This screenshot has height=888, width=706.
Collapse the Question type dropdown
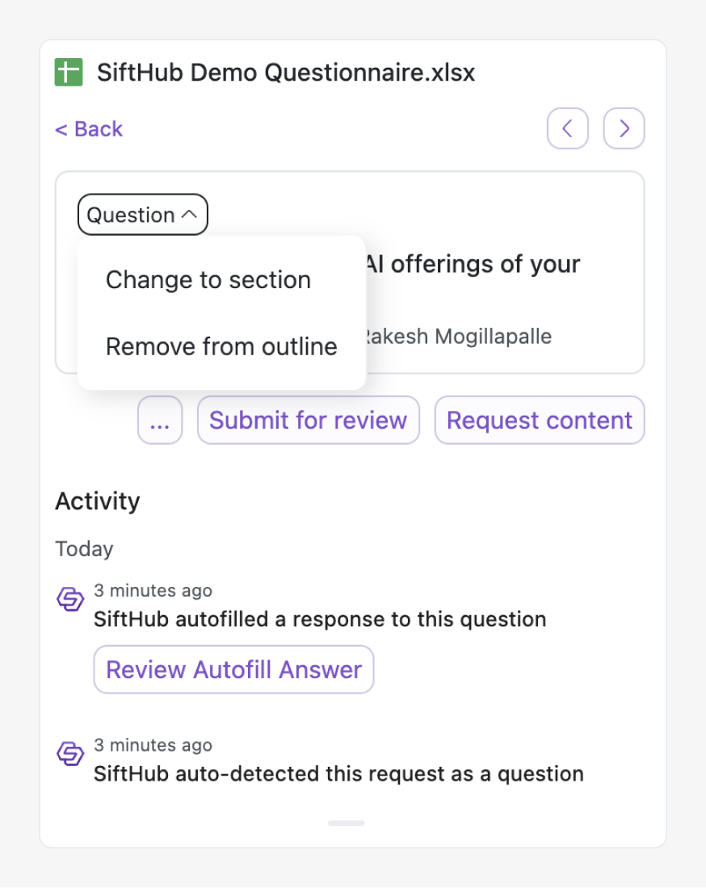(143, 216)
